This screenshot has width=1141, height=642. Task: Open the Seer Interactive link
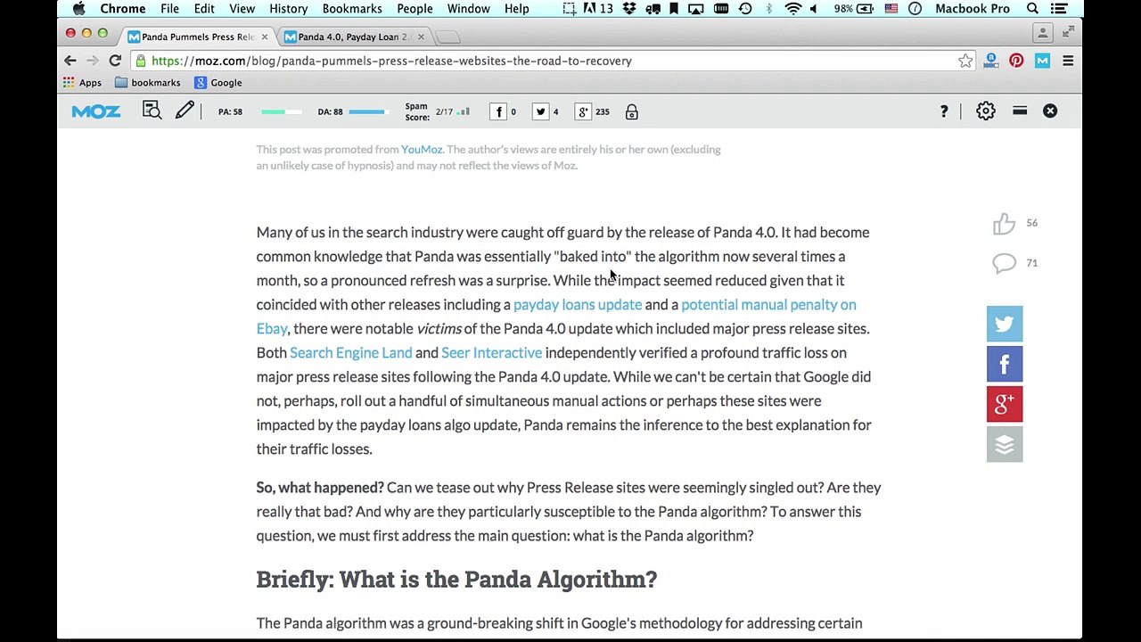(491, 352)
